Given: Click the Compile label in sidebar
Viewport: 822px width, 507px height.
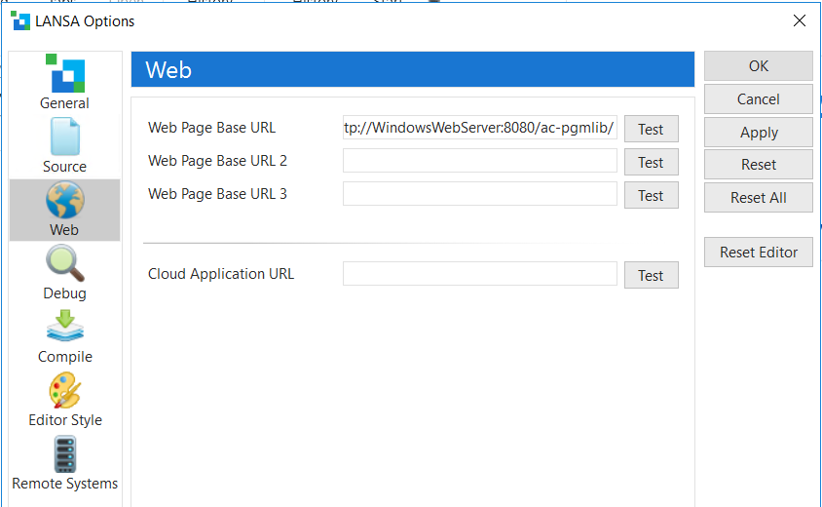Looking at the screenshot, I should tap(65, 357).
